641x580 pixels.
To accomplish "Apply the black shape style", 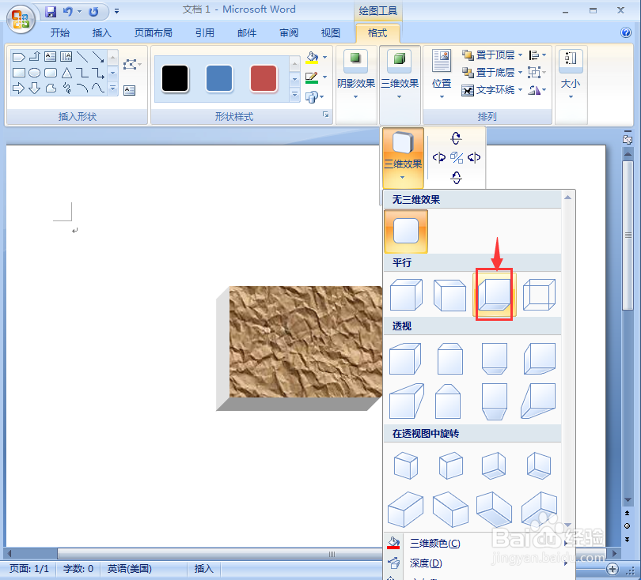I will point(175,78).
